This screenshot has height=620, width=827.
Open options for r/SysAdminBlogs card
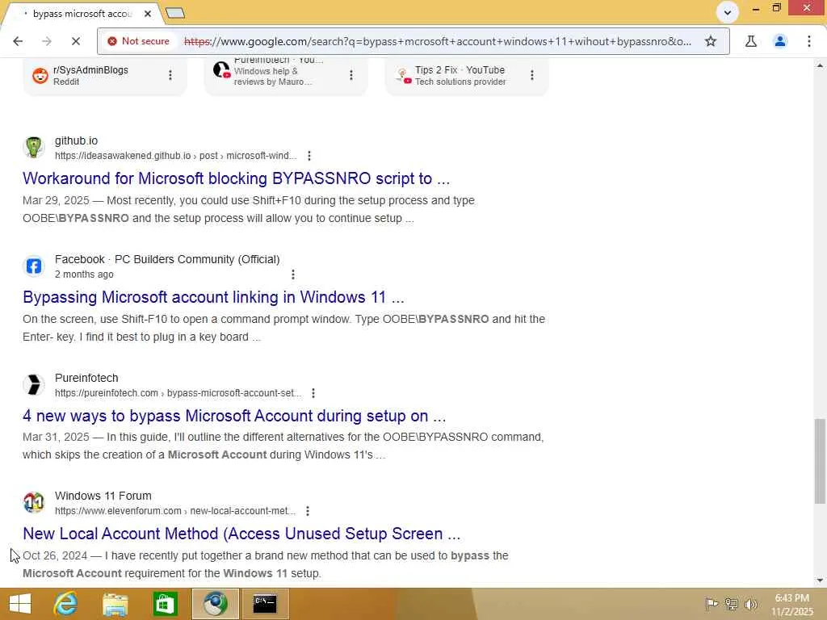click(x=170, y=75)
